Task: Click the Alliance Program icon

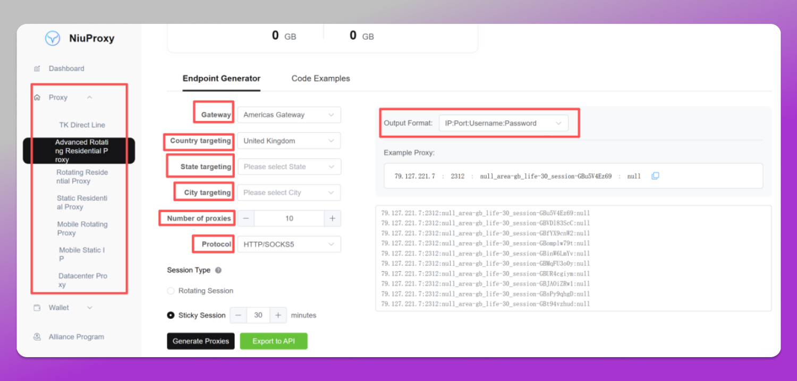Action: point(37,336)
